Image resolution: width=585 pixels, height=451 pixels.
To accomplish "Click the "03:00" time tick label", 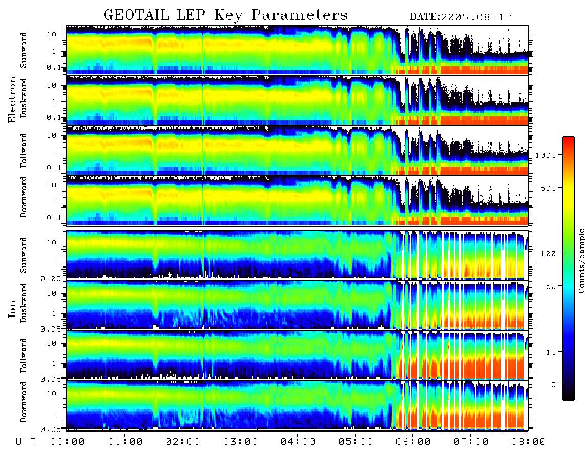I will pos(241,442).
